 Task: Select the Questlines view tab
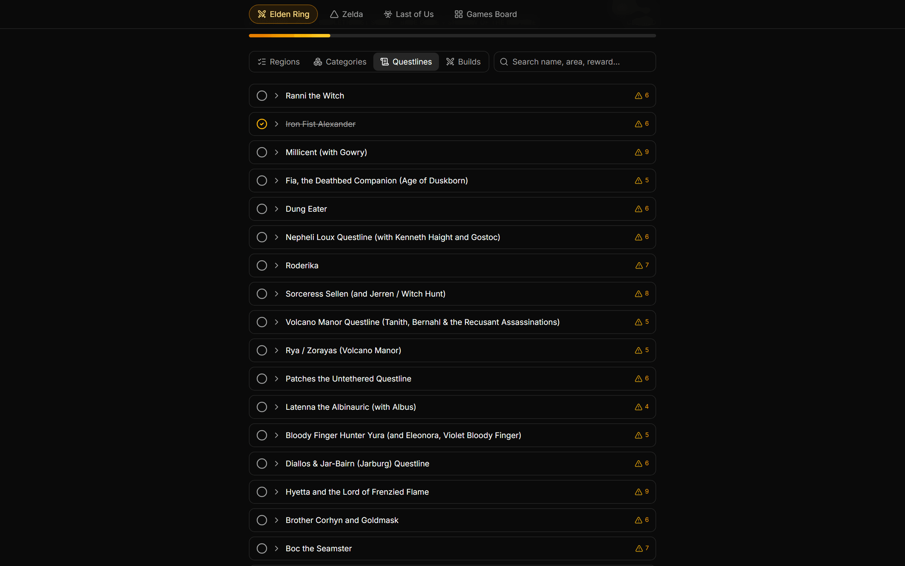click(406, 62)
